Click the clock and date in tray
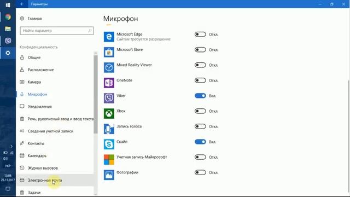The width and height of the screenshot is (350, 197). click(8, 178)
